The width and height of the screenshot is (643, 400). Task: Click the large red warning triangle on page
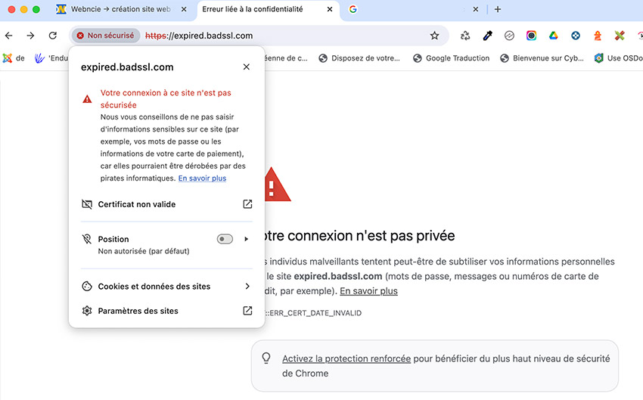tap(277, 184)
